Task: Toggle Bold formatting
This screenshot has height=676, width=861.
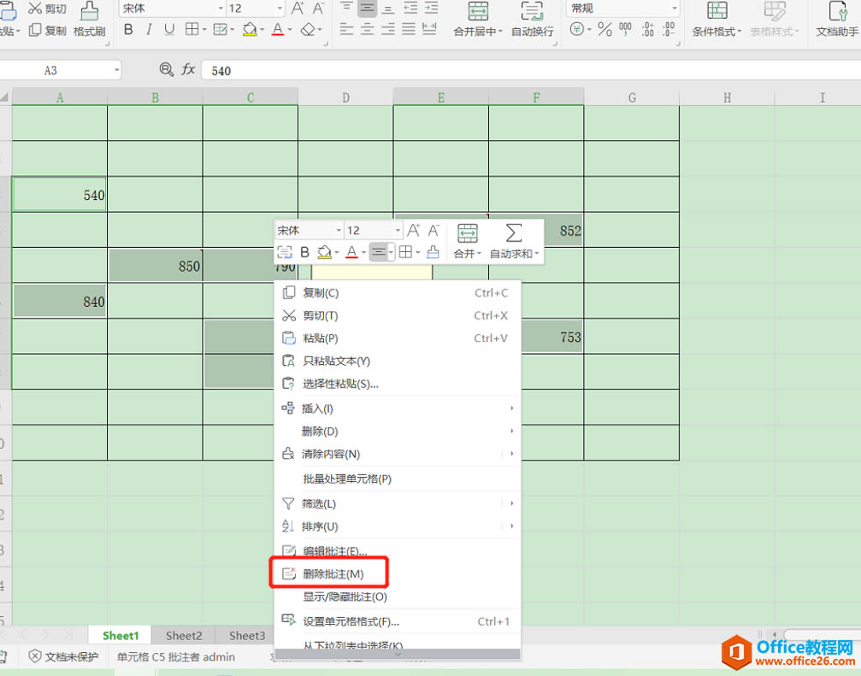Action: [x=128, y=28]
